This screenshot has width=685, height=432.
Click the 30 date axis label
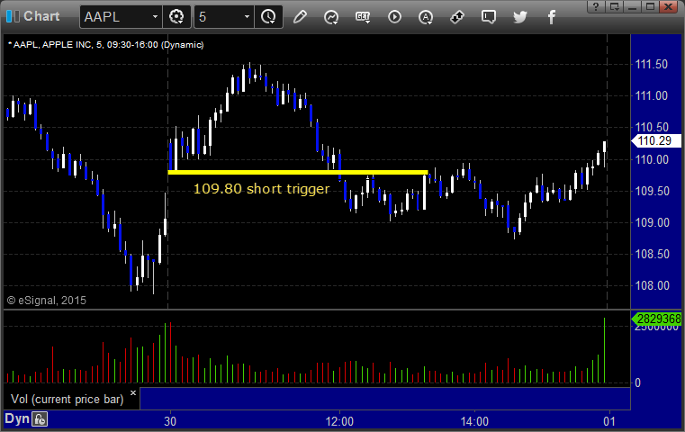coord(170,421)
